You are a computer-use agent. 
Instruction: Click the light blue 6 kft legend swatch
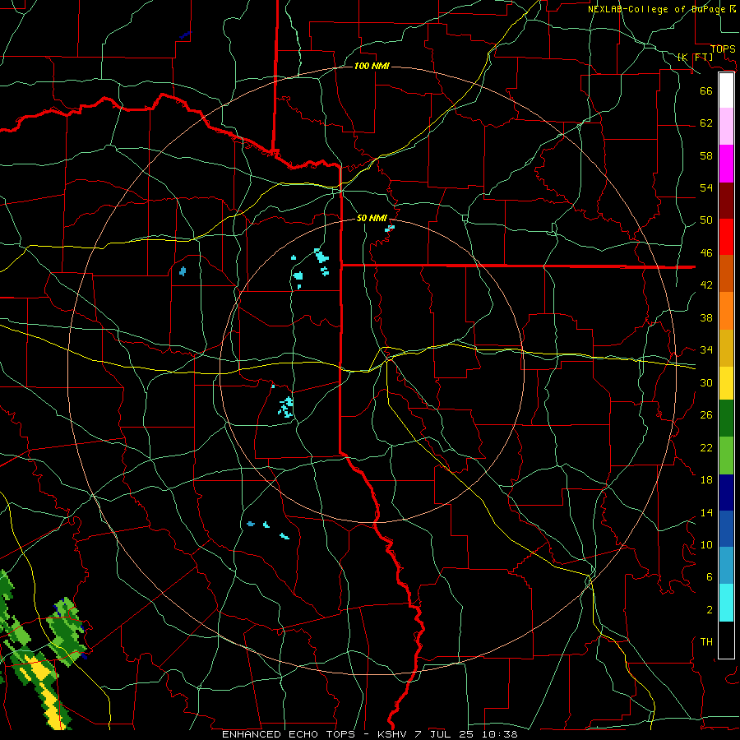[x=726, y=566]
